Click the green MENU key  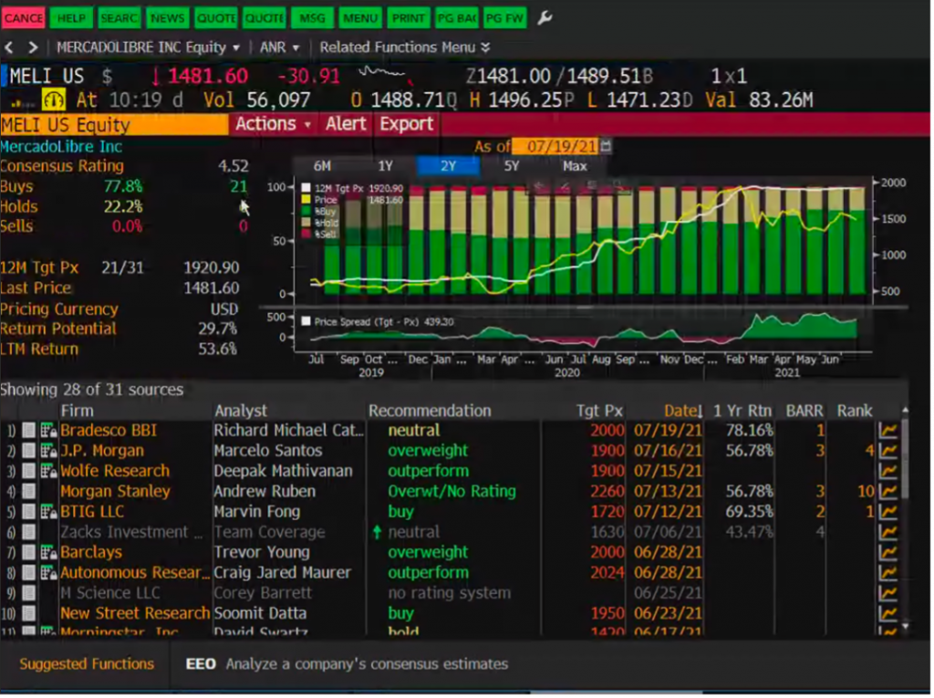(x=360, y=18)
